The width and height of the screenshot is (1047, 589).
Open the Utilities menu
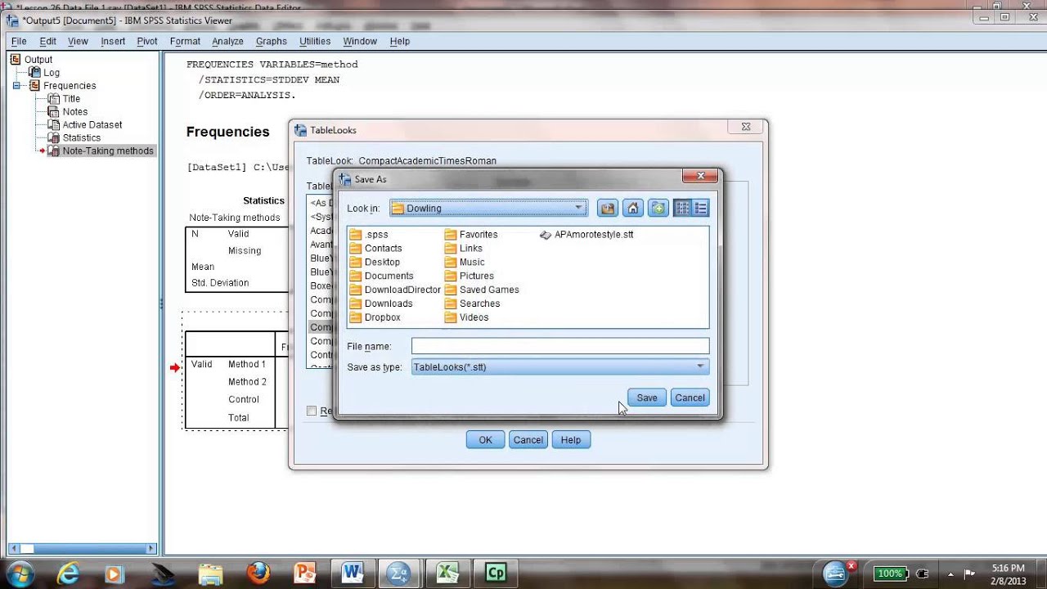[315, 41]
